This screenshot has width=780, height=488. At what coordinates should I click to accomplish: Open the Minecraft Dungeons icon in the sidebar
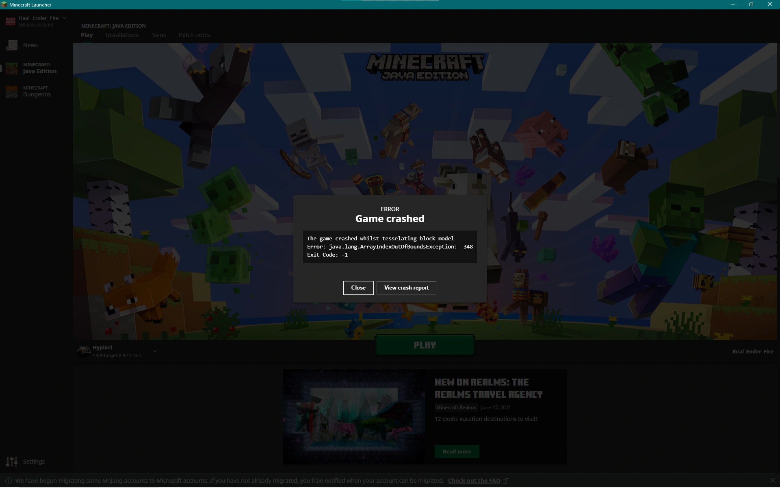pyautogui.click(x=12, y=91)
